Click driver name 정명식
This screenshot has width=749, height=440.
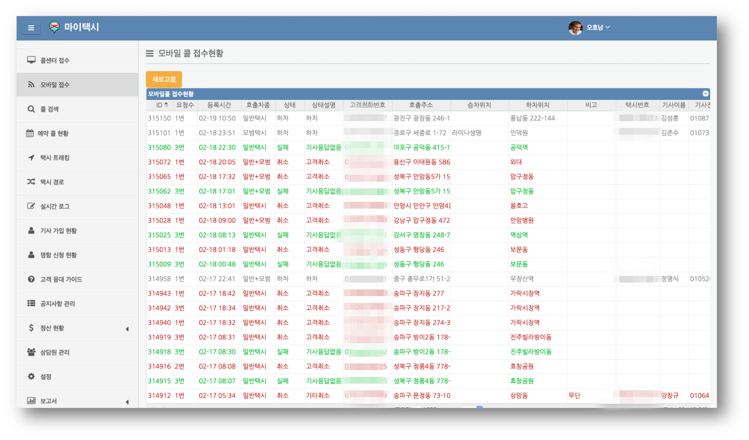(670, 278)
